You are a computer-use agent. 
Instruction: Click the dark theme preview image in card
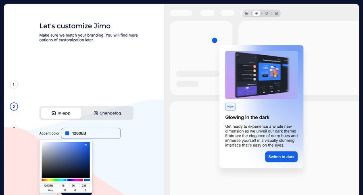point(261,75)
